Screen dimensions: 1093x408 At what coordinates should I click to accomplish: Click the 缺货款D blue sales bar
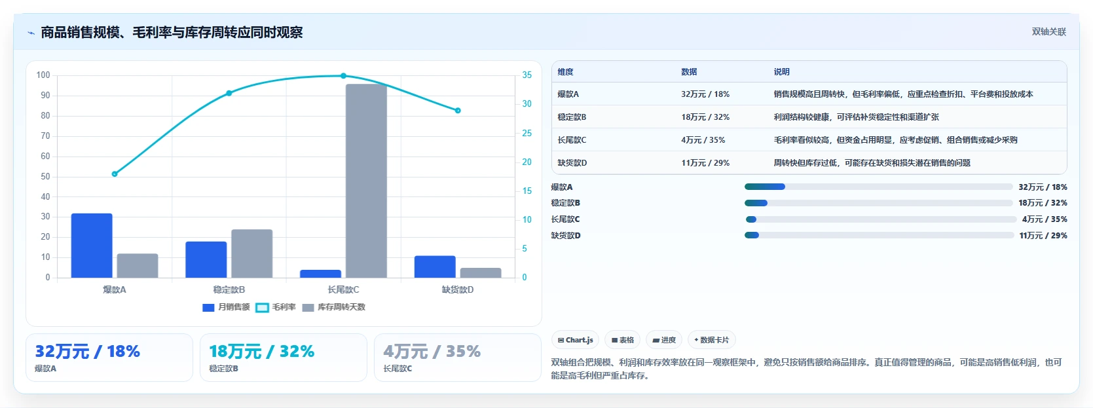435,267
